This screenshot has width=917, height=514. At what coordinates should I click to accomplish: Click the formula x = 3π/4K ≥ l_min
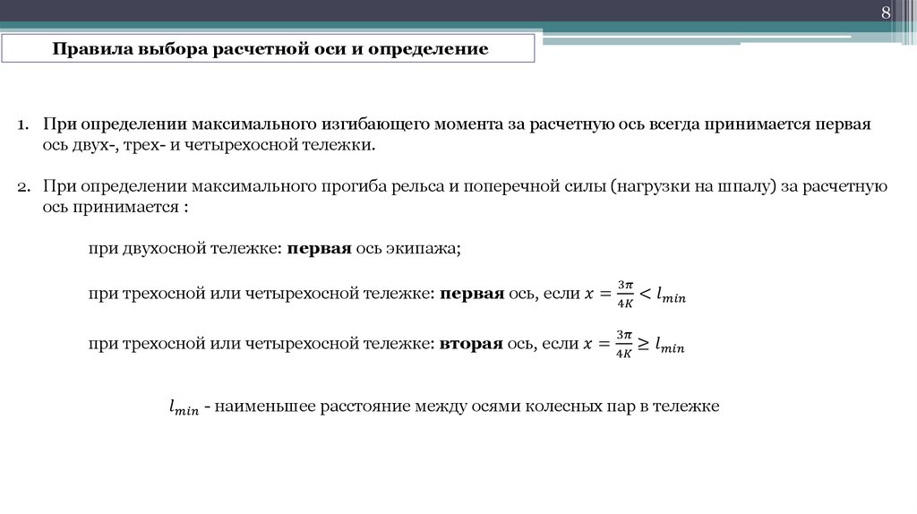coord(633,344)
